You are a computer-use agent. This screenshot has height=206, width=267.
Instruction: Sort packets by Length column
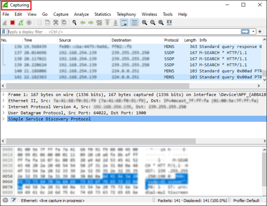pos(190,40)
